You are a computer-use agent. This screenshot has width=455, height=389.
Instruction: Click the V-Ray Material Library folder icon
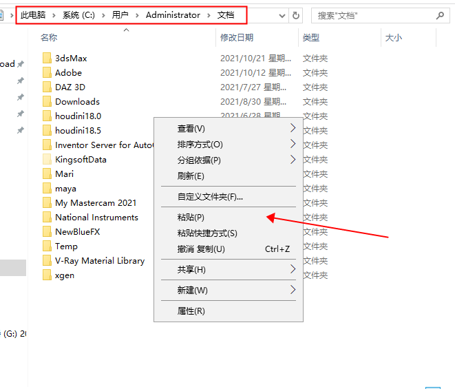coord(47,261)
